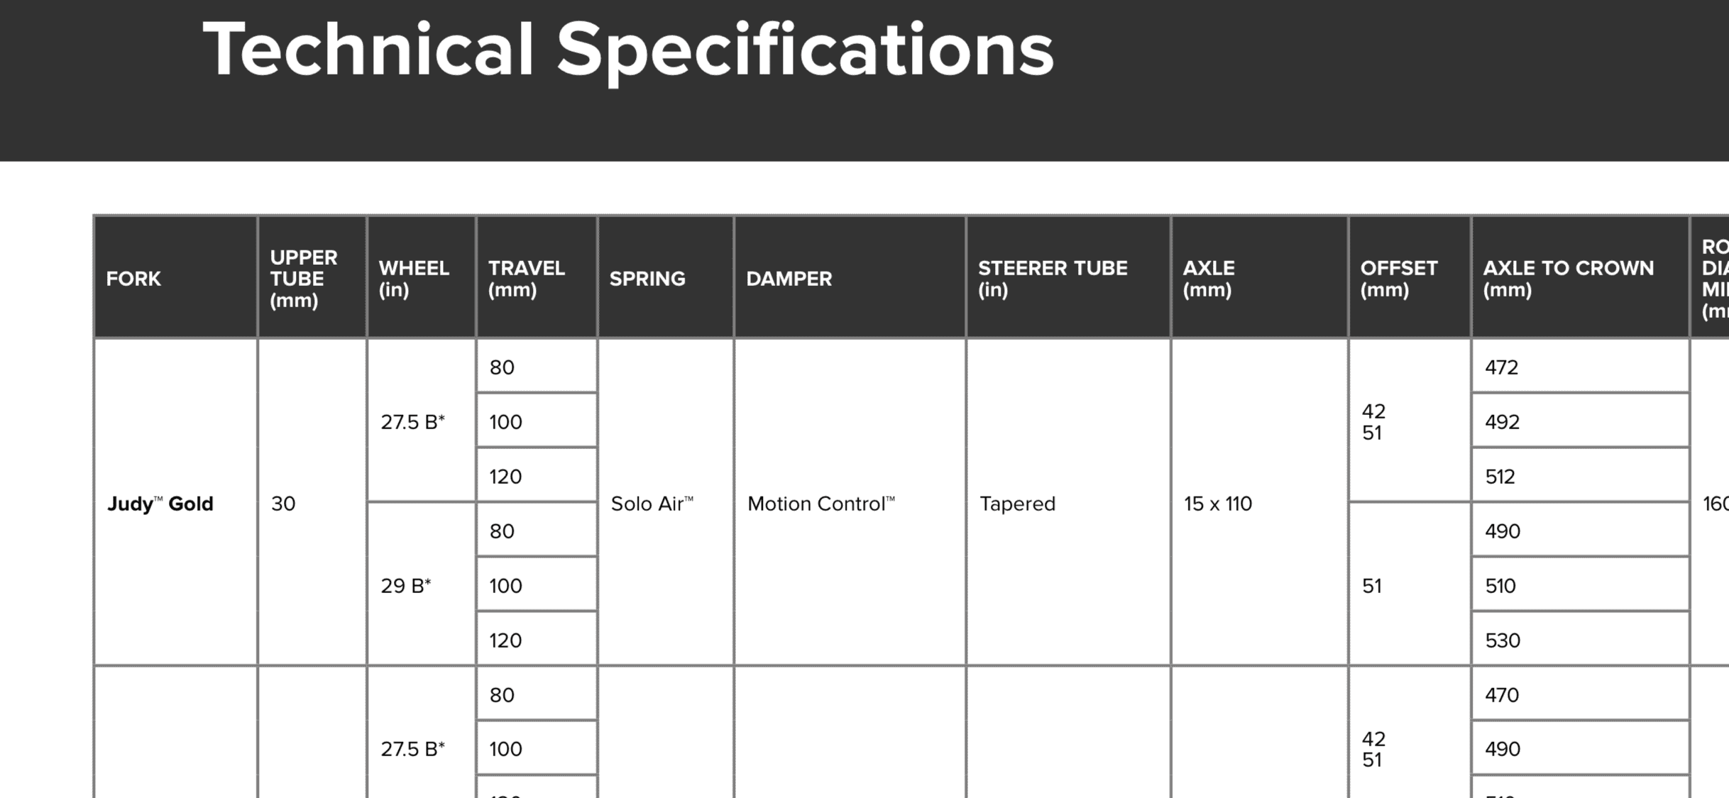
Task: Click the Tapered steerer tube cell
Action: [x=1069, y=503]
